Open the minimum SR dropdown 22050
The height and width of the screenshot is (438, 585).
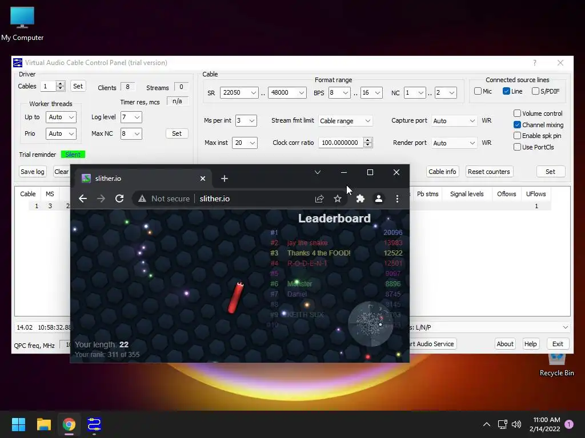(239, 92)
